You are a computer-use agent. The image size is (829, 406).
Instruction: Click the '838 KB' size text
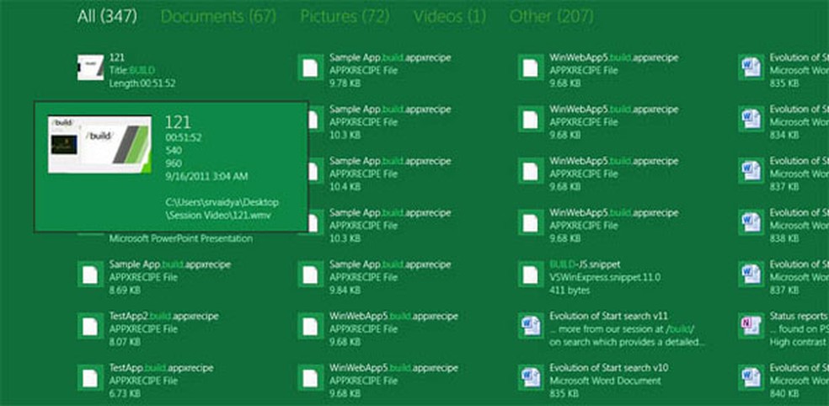(x=784, y=238)
